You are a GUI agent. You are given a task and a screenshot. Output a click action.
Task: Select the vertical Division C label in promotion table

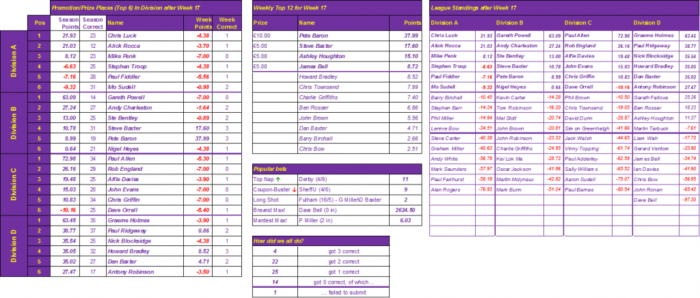tap(14, 185)
